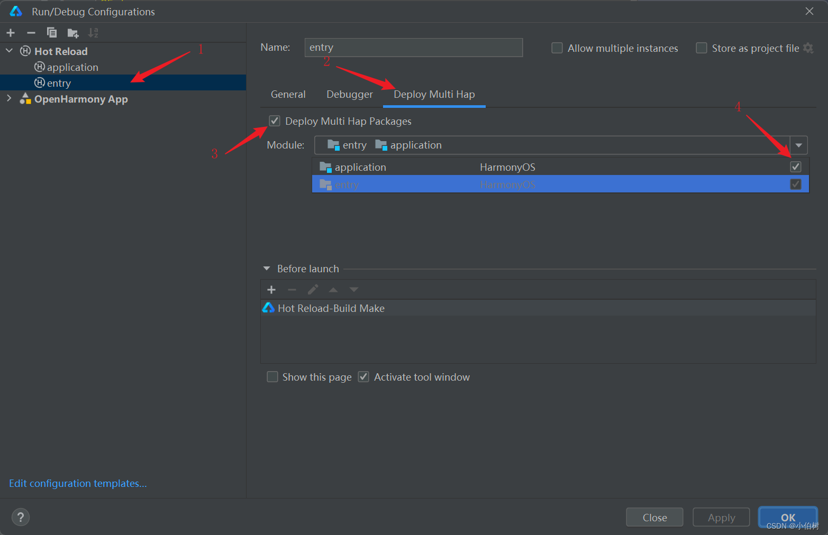Click into the Name input field
Image resolution: width=828 pixels, height=535 pixels.
tap(414, 48)
